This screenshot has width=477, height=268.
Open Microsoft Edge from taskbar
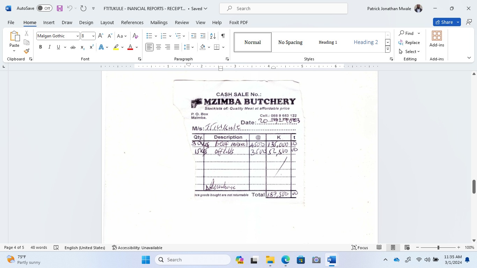[285, 260]
